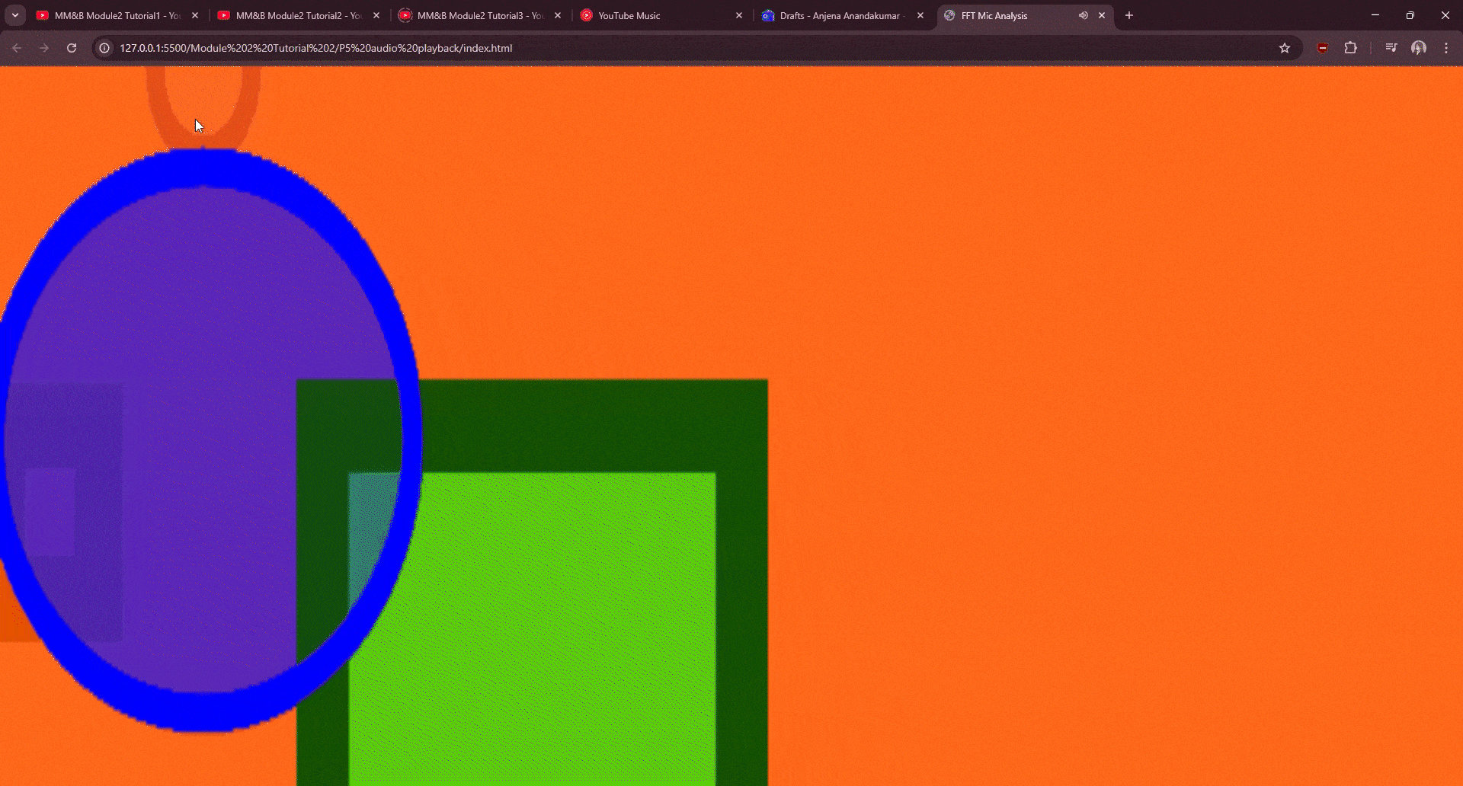Screen dimensions: 1463x786
Task: Close the MM&B Module2 Tutorial2 tab
Action: pyautogui.click(x=376, y=14)
